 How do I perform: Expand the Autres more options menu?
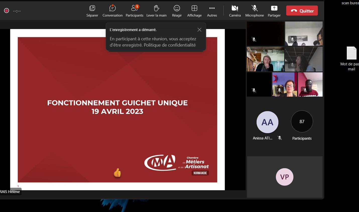point(212,11)
